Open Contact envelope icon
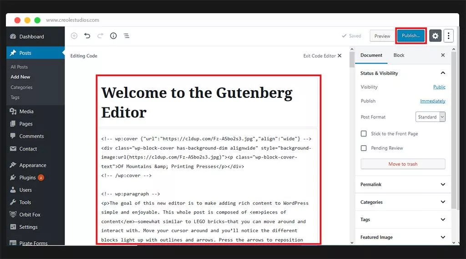The width and height of the screenshot is (466, 259). click(13, 149)
